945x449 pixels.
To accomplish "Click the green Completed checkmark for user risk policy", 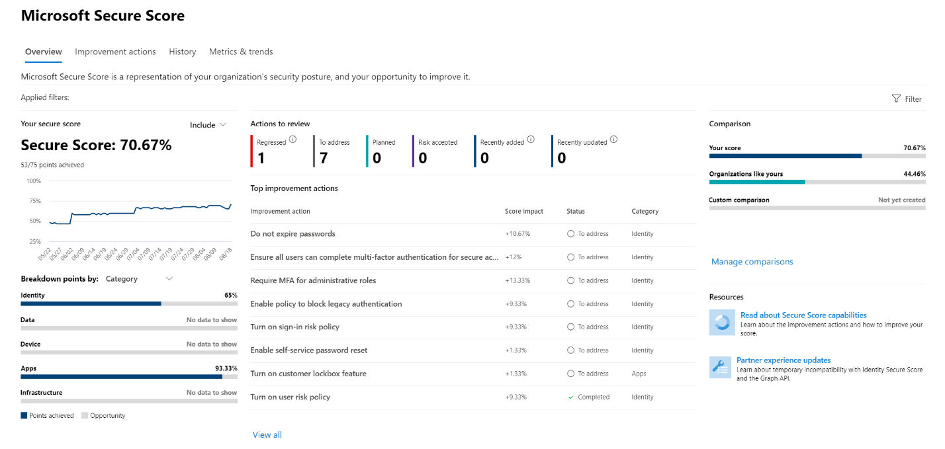I will click(572, 397).
